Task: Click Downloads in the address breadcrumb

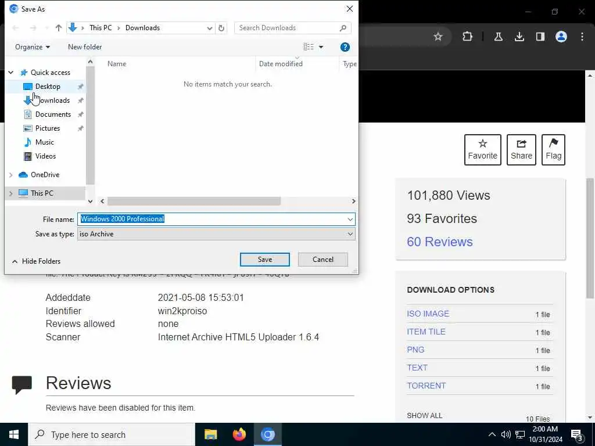Action: pyautogui.click(x=142, y=28)
